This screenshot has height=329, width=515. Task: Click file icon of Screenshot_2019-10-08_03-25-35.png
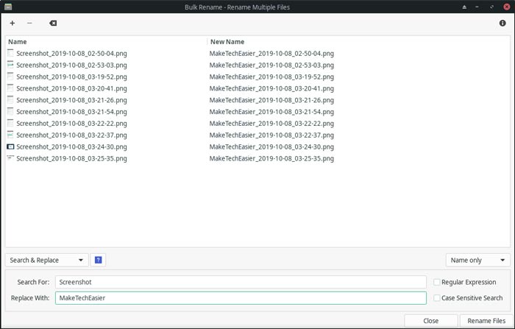(x=10, y=158)
